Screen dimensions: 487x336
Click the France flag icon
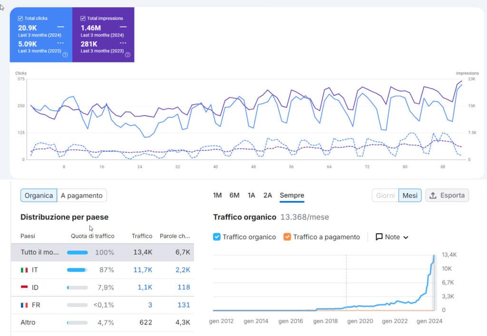[24, 305]
